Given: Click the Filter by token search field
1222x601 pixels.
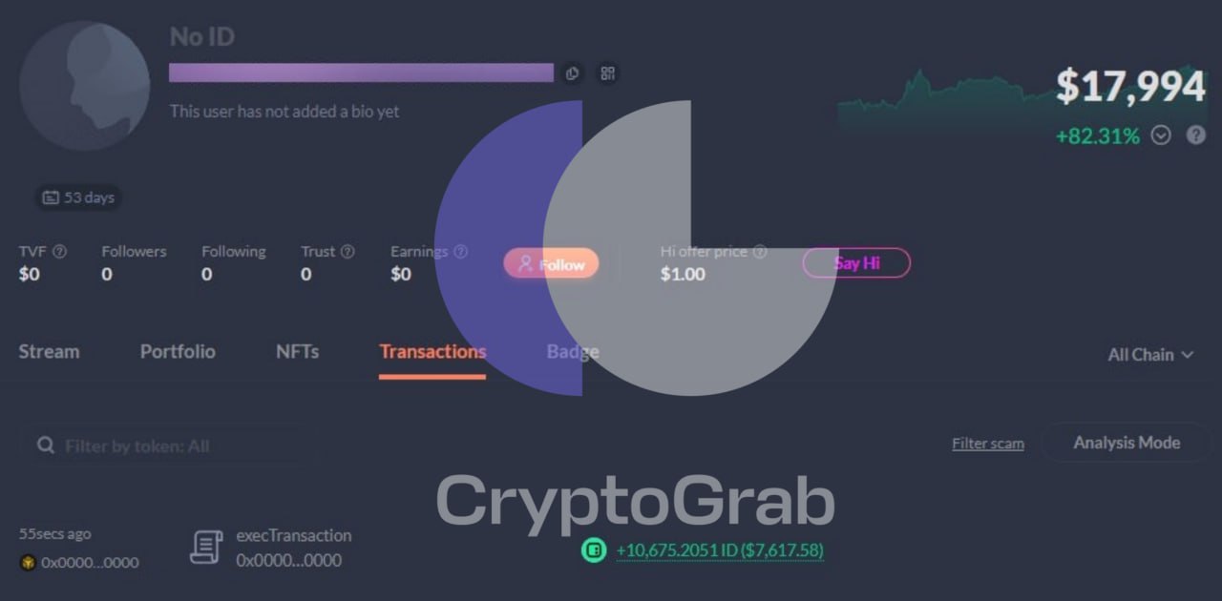Looking at the screenshot, I should [x=167, y=446].
